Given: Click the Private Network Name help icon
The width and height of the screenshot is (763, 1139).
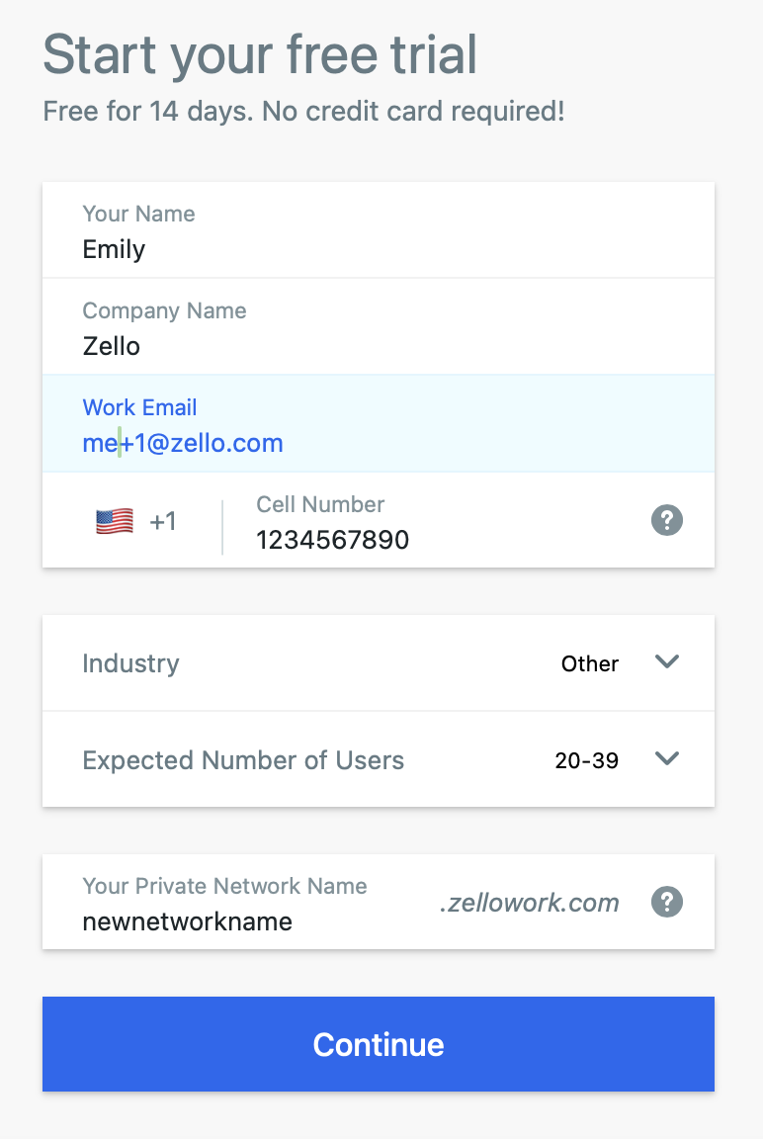Looking at the screenshot, I should [x=666, y=902].
